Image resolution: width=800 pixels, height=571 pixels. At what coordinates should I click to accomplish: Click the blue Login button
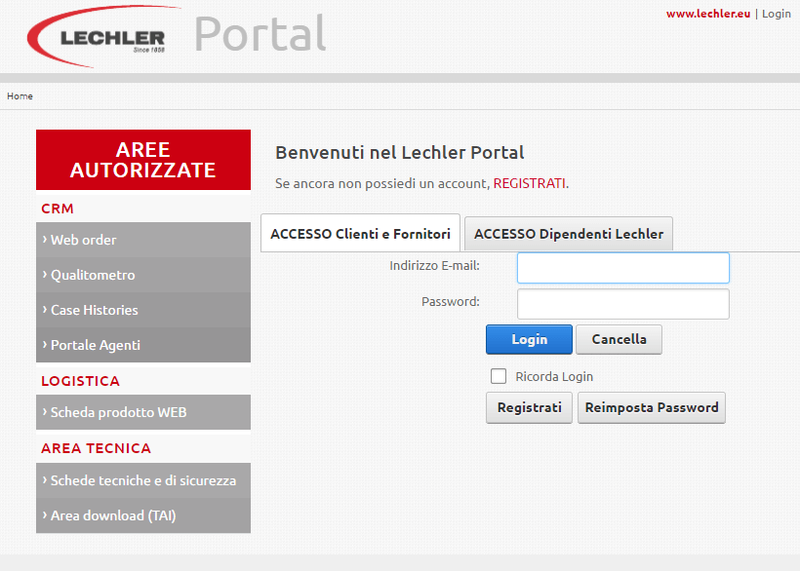[x=529, y=339]
